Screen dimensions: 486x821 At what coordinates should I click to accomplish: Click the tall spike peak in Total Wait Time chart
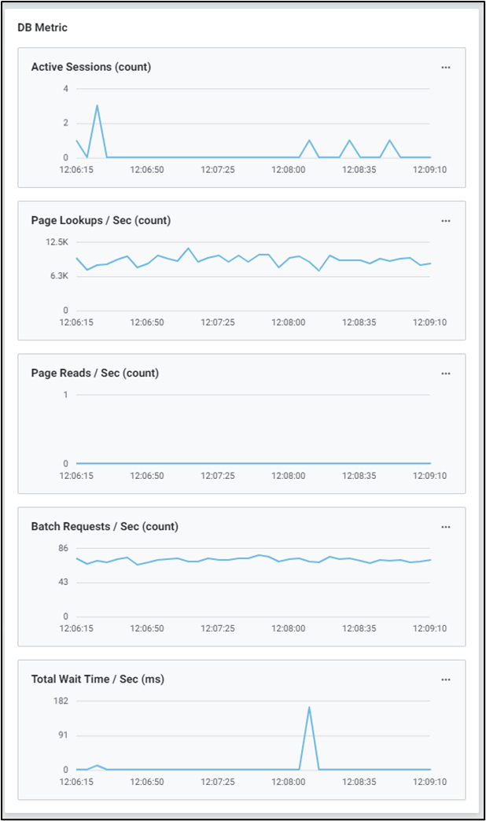(x=309, y=707)
